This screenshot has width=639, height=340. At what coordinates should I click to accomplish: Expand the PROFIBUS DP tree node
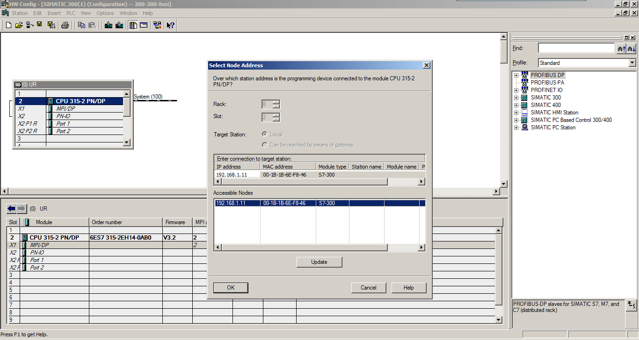pos(516,75)
